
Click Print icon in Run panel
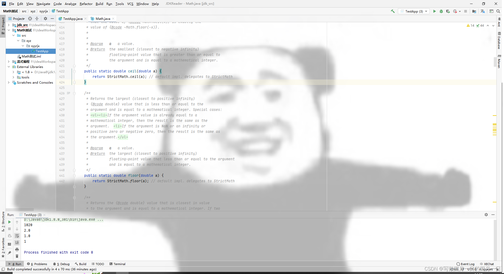tap(17, 249)
